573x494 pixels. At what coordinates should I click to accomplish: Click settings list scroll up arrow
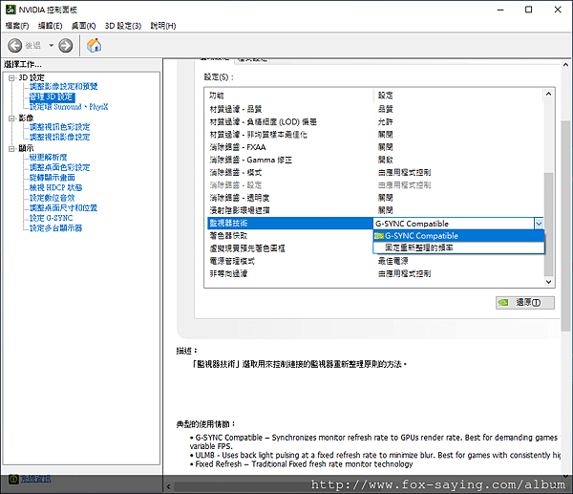click(x=548, y=94)
